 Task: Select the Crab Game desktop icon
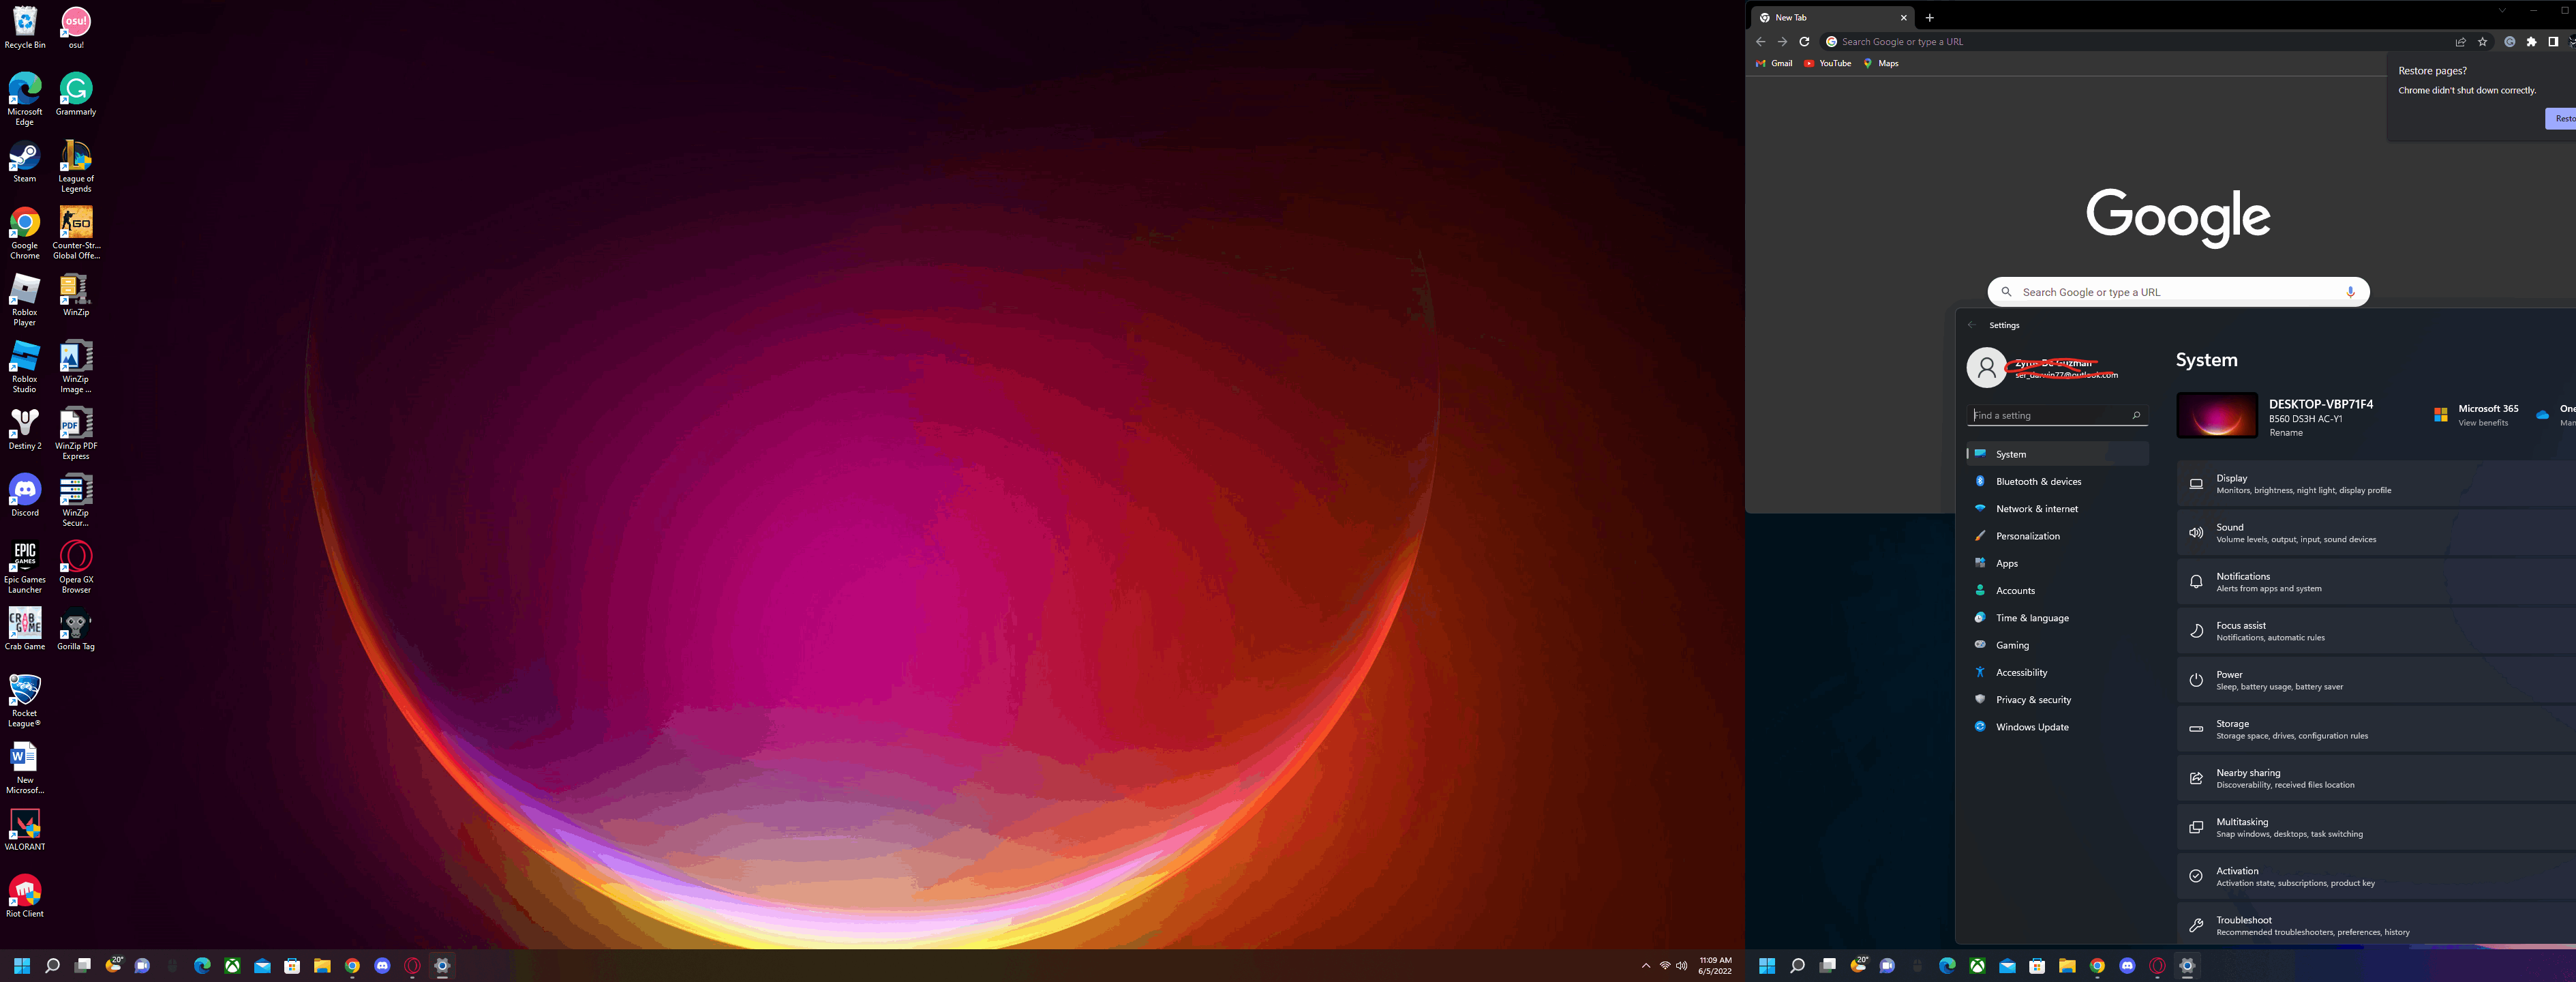click(x=24, y=630)
